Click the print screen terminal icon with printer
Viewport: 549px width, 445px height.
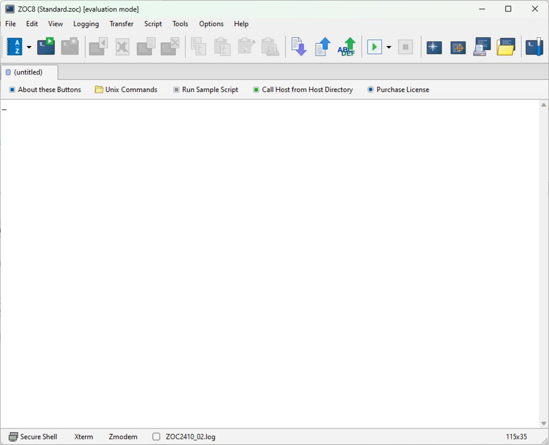pos(482,47)
